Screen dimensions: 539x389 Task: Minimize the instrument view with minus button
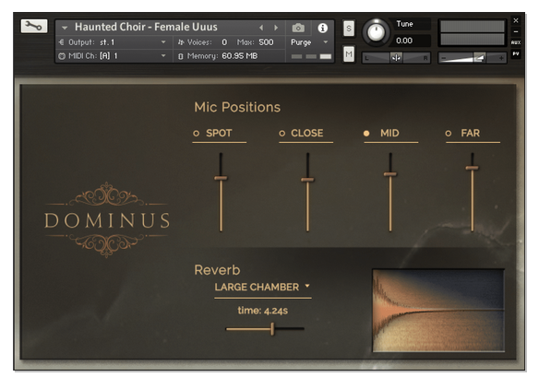[x=516, y=31]
